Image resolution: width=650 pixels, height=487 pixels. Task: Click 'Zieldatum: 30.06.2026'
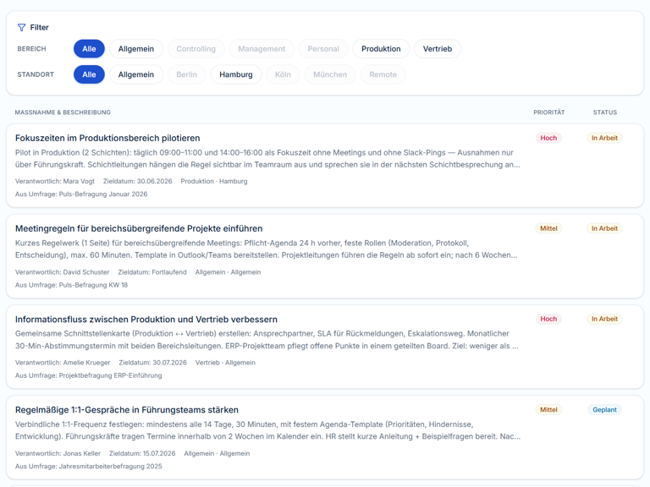click(138, 182)
